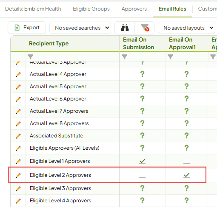217x207 pixels.
Task: Toggle Email On Approval1 for Eligible Level 2 Approvers
Action: (186, 175)
